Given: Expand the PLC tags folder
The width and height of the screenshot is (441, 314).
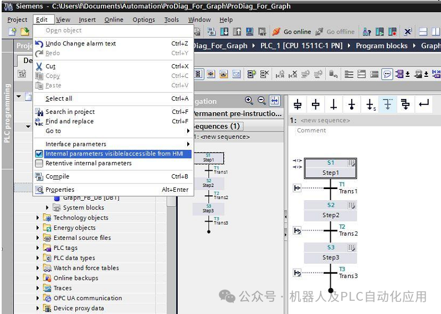Looking at the screenshot, I should (x=38, y=248).
